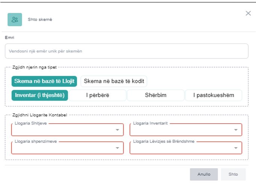Image resolution: width=256 pixels, height=187 pixels.
Task: Click the Emri field label
Action: coord(9,38)
